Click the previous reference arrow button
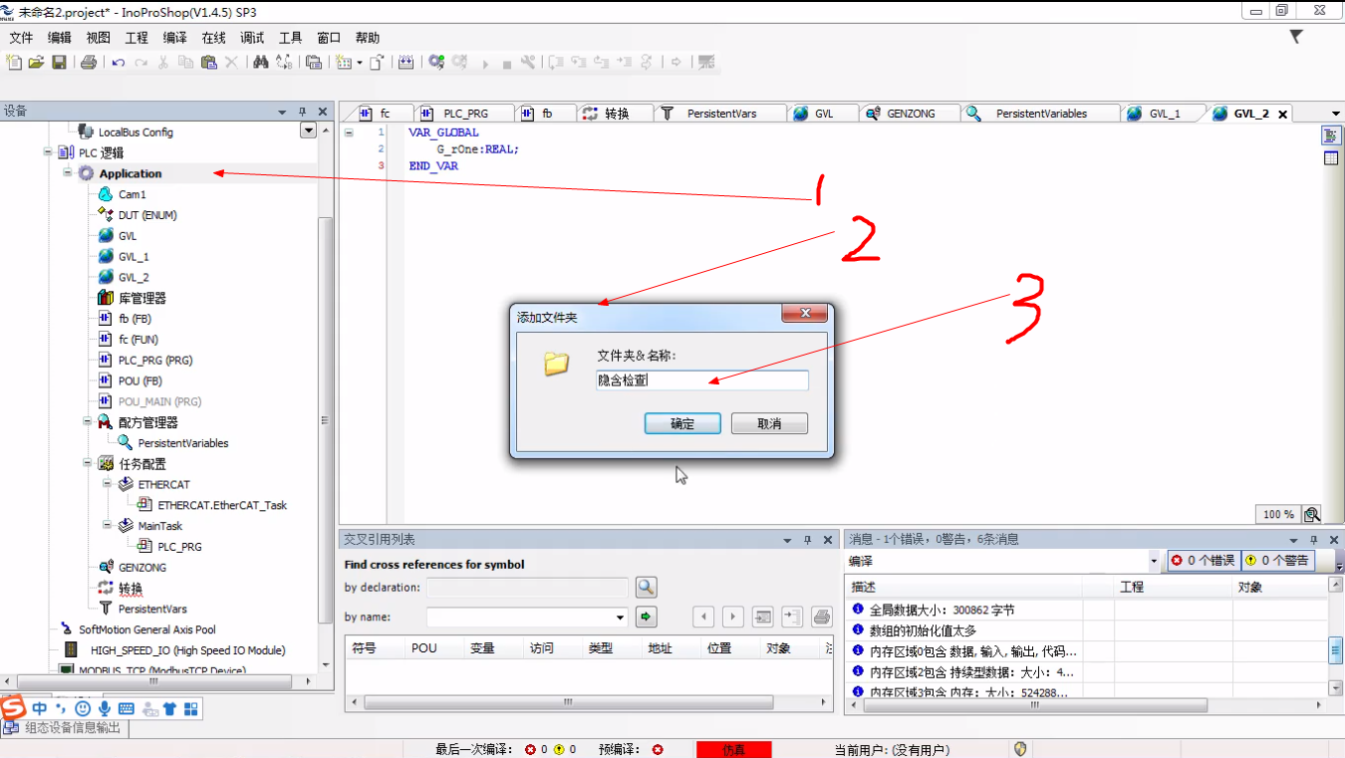1345x758 pixels. tap(703, 617)
